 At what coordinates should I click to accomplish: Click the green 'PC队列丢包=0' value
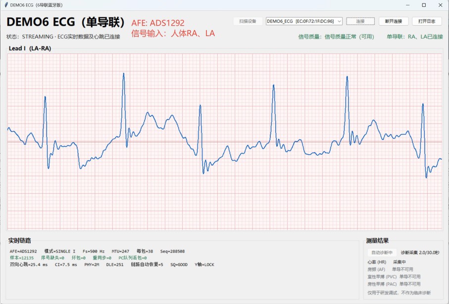(x=133, y=258)
